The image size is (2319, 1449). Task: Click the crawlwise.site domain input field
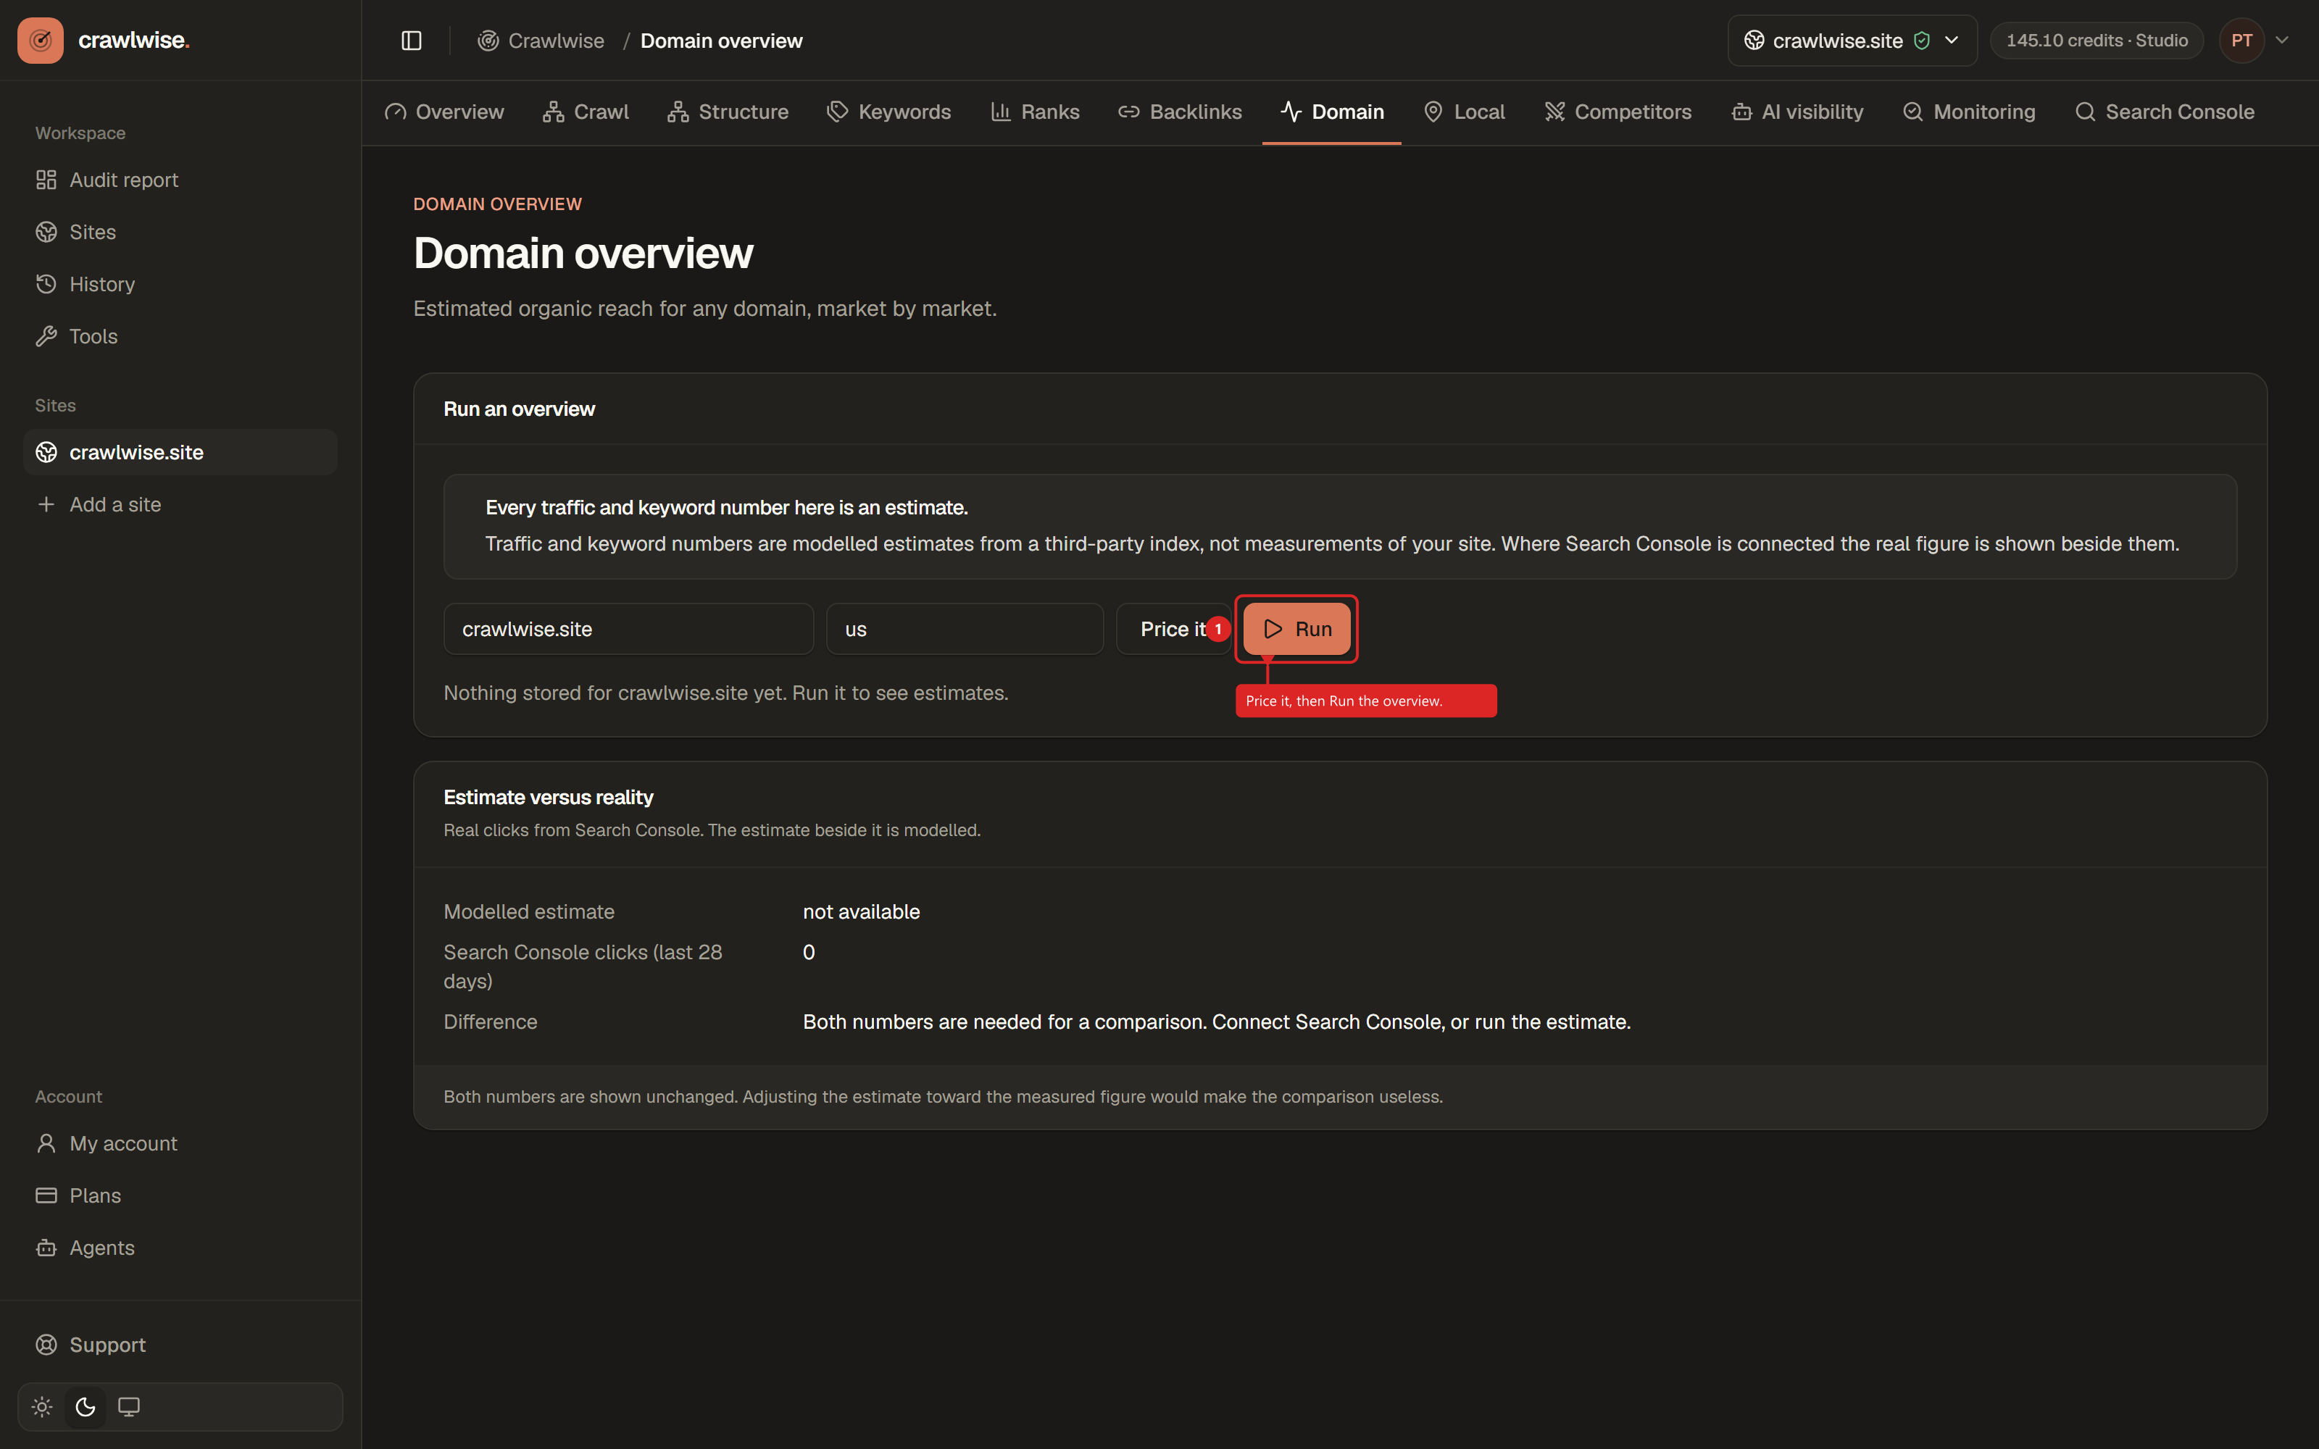tap(628, 629)
